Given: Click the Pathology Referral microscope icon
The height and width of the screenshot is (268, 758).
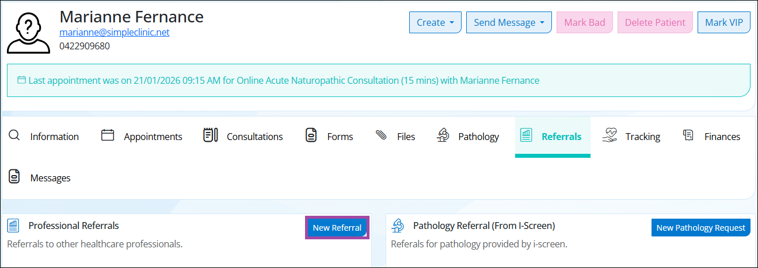Looking at the screenshot, I should tap(397, 226).
